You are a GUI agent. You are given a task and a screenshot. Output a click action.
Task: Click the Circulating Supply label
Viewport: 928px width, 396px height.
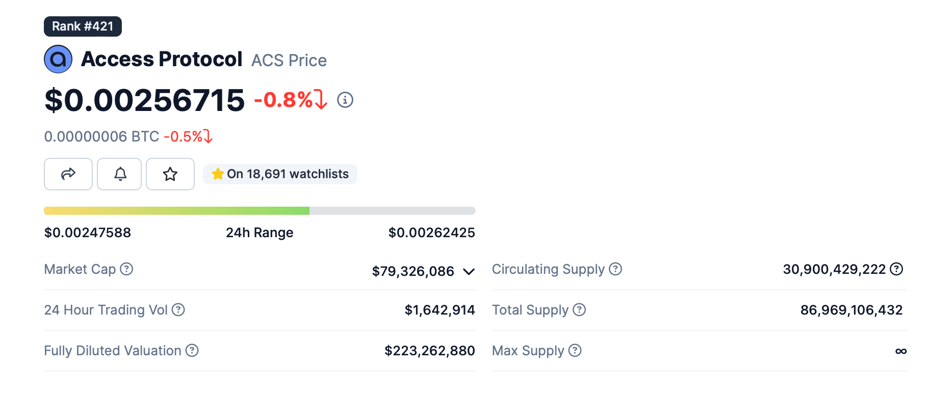[548, 269]
